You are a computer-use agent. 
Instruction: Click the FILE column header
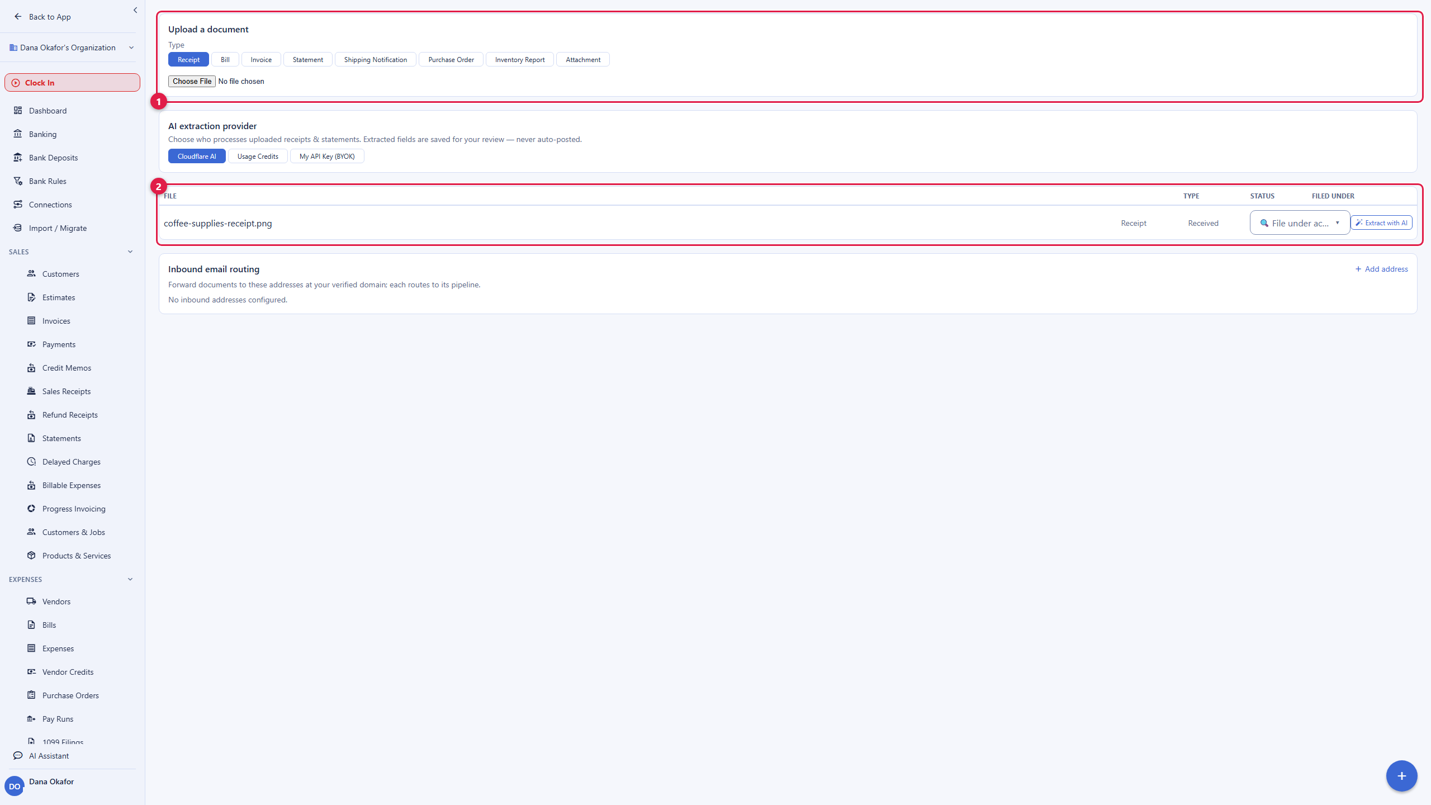(x=170, y=196)
